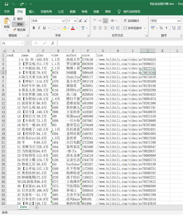The image size is (183, 215).
Task: Select column G header
Action: [103, 51]
